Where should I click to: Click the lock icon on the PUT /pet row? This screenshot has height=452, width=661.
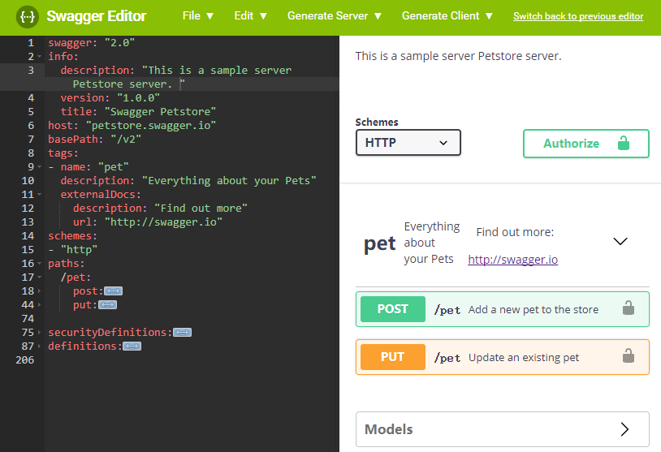point(629,356)
